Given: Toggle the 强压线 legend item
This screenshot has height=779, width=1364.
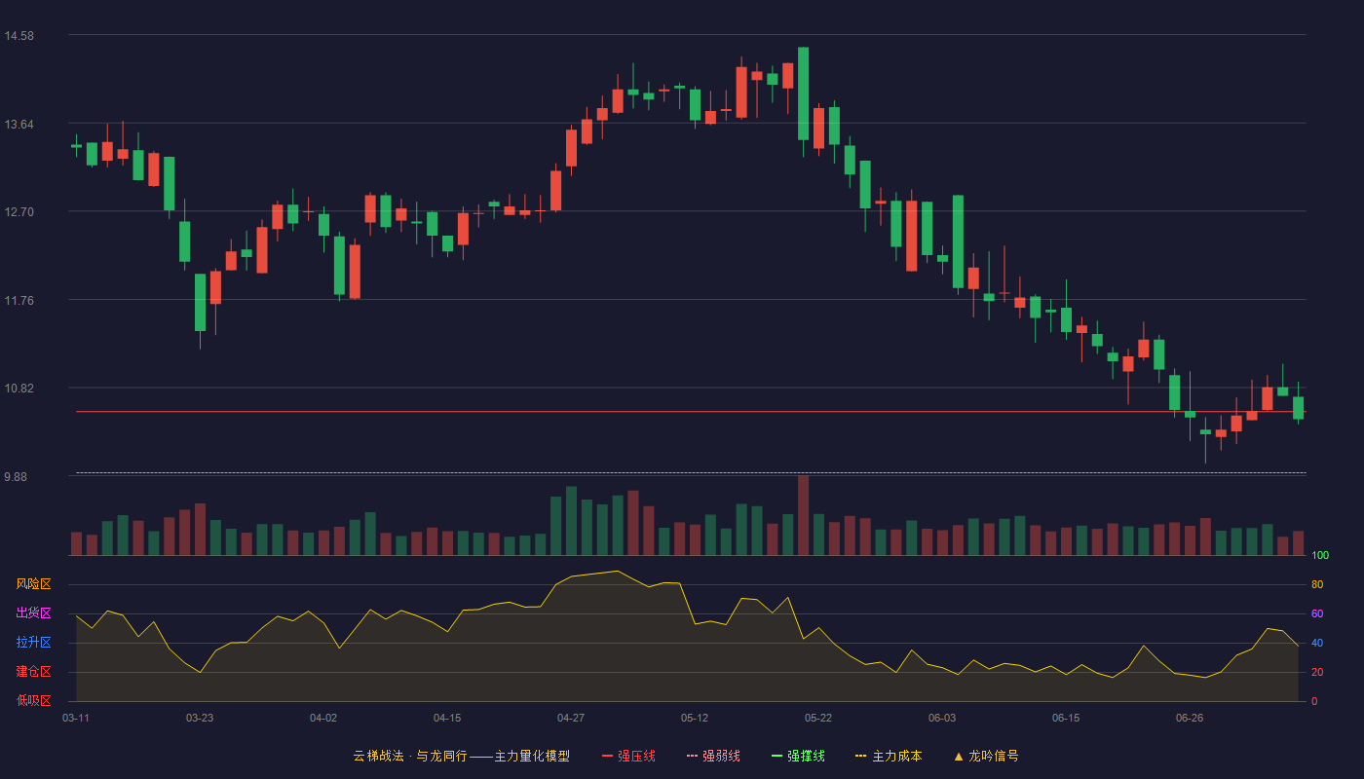Looking at the screenshot, I should point(628,756).
